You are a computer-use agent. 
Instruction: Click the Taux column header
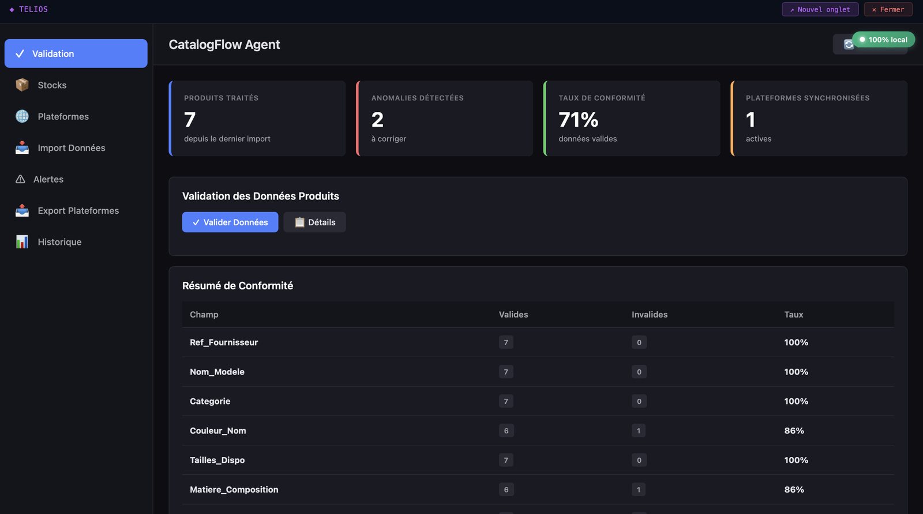pyautogui.click(x=794, y=315)
